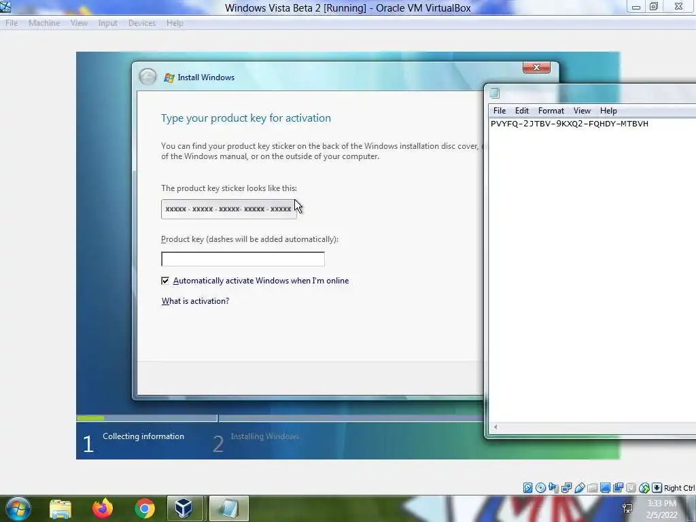Click the Installing Windows step label
Viewport: 696px width, 522px height.
pos(264,436)
